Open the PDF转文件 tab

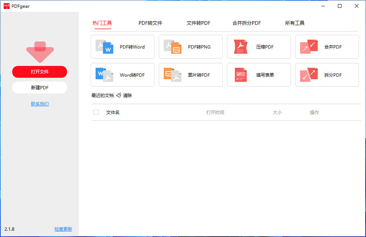click(x=150, y=23)
